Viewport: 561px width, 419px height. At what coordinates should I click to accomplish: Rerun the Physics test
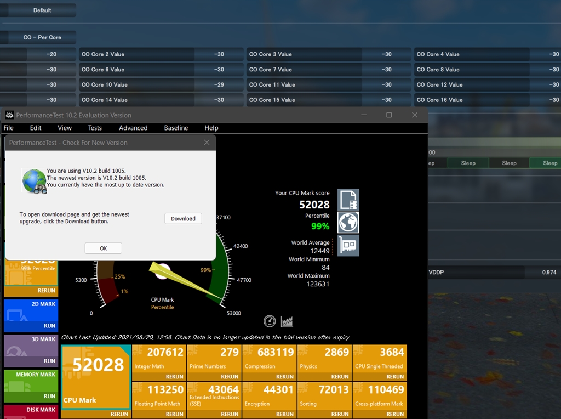point(340,376)
